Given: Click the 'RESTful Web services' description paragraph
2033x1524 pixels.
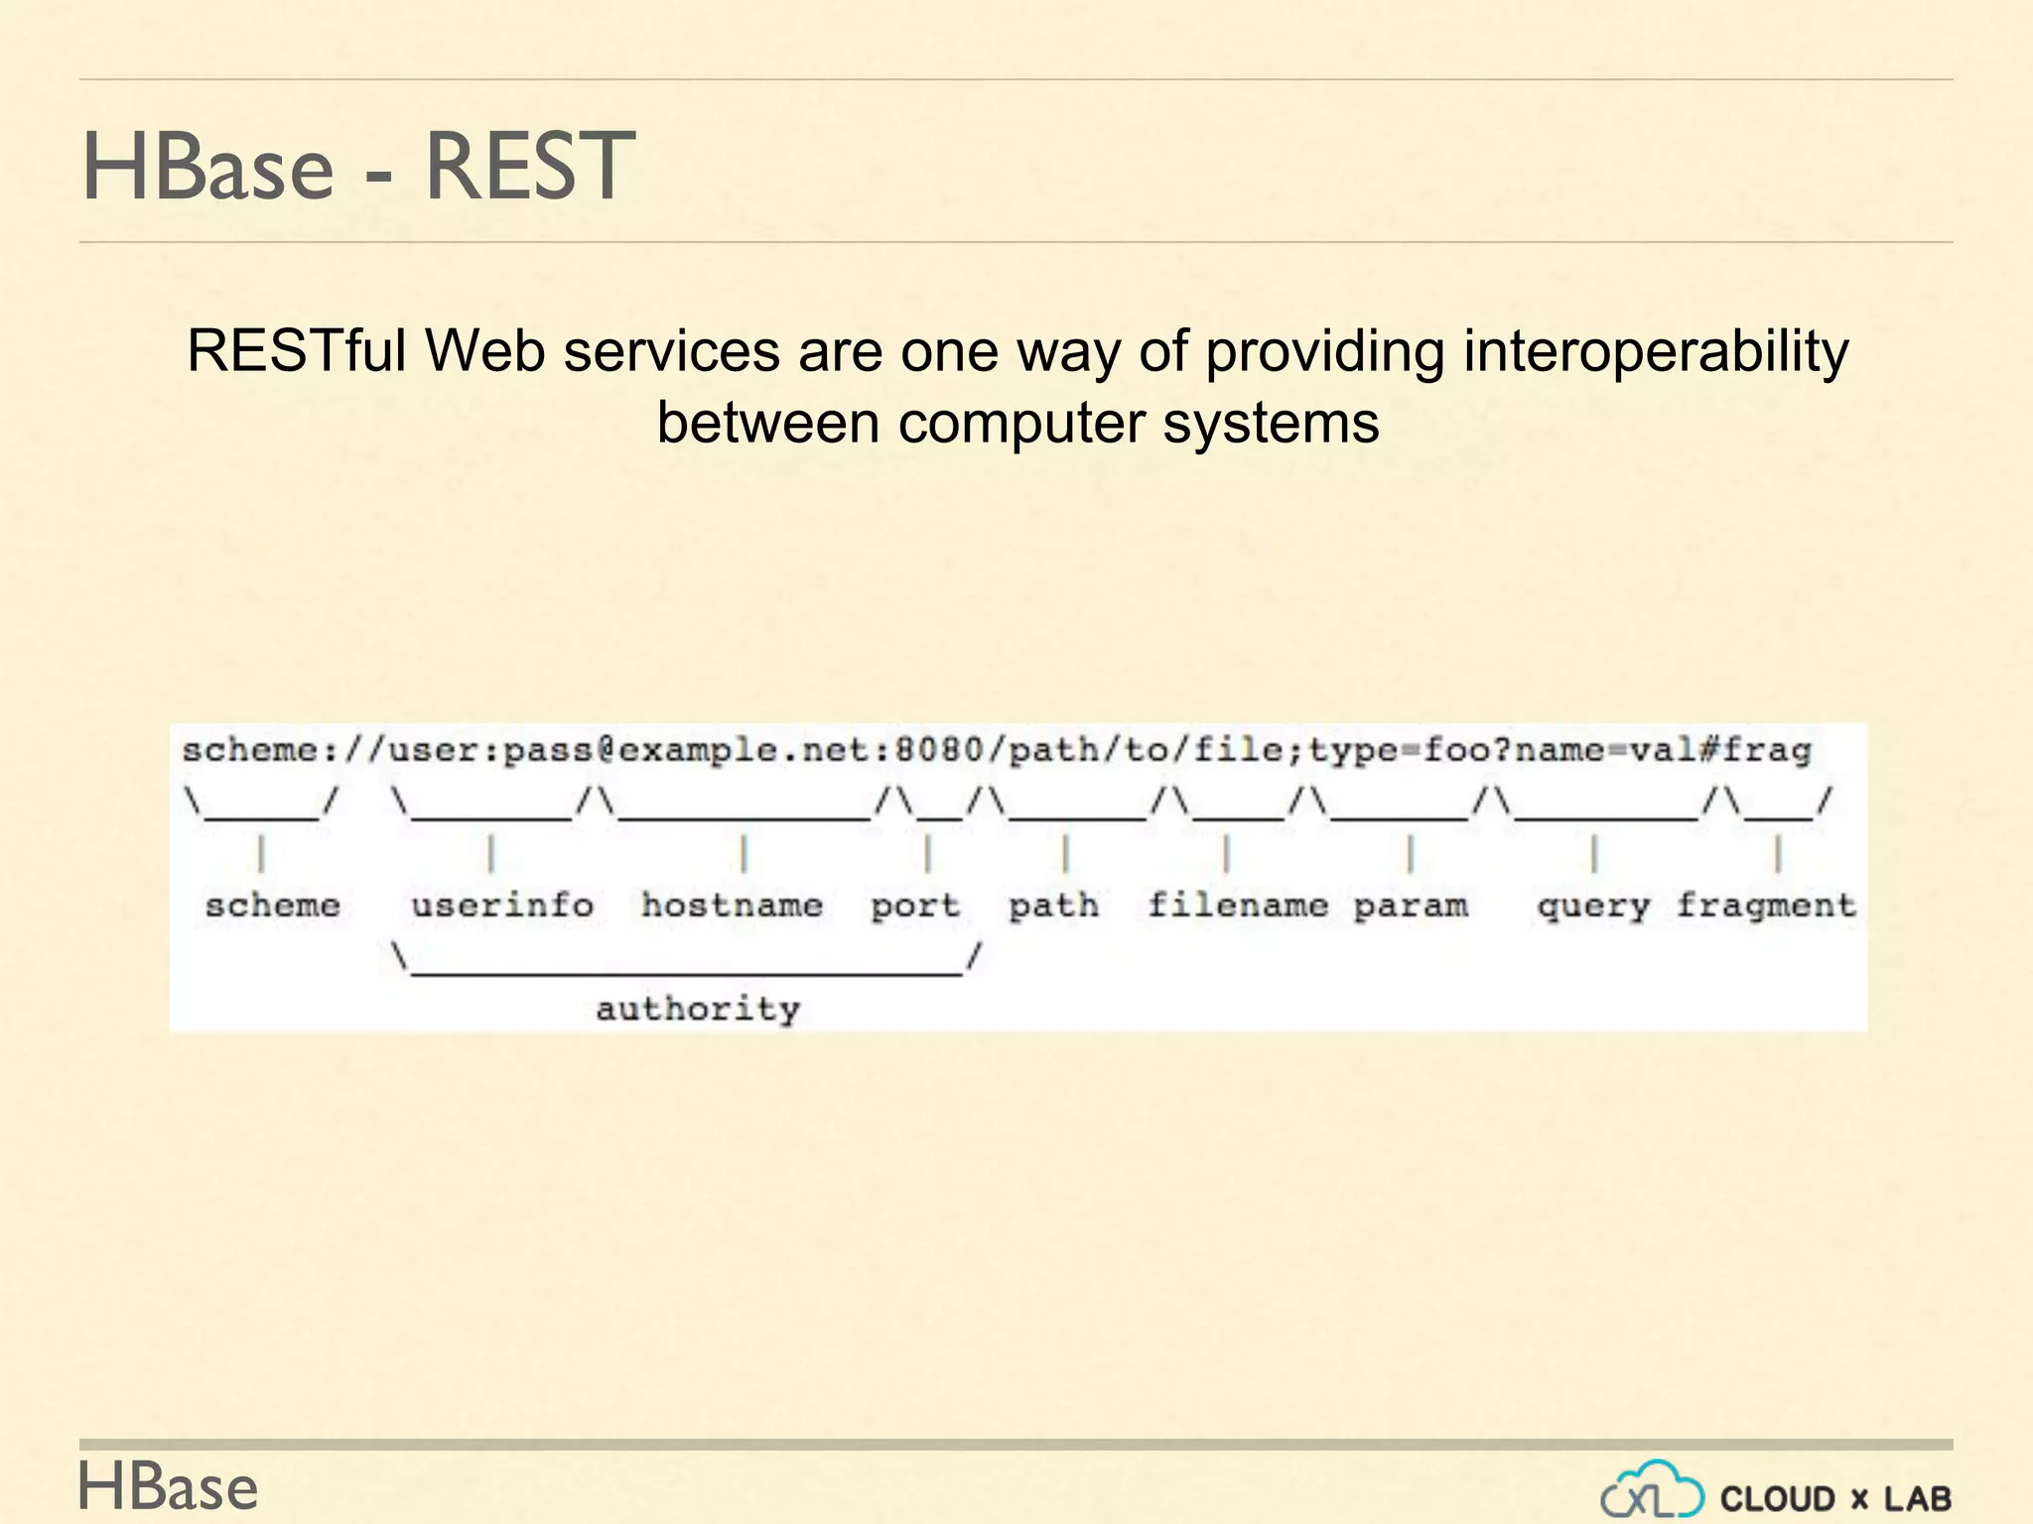Looking at the screenshot, I should click(x=1017, y=386).
